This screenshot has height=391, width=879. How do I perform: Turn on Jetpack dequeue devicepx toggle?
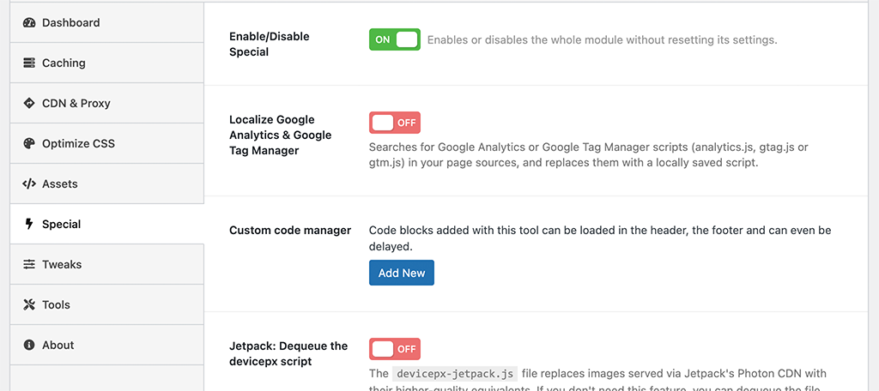395,349
